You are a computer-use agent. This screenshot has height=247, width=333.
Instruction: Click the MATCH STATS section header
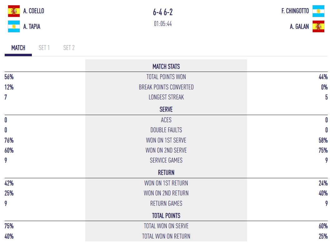tap(166, 67)
